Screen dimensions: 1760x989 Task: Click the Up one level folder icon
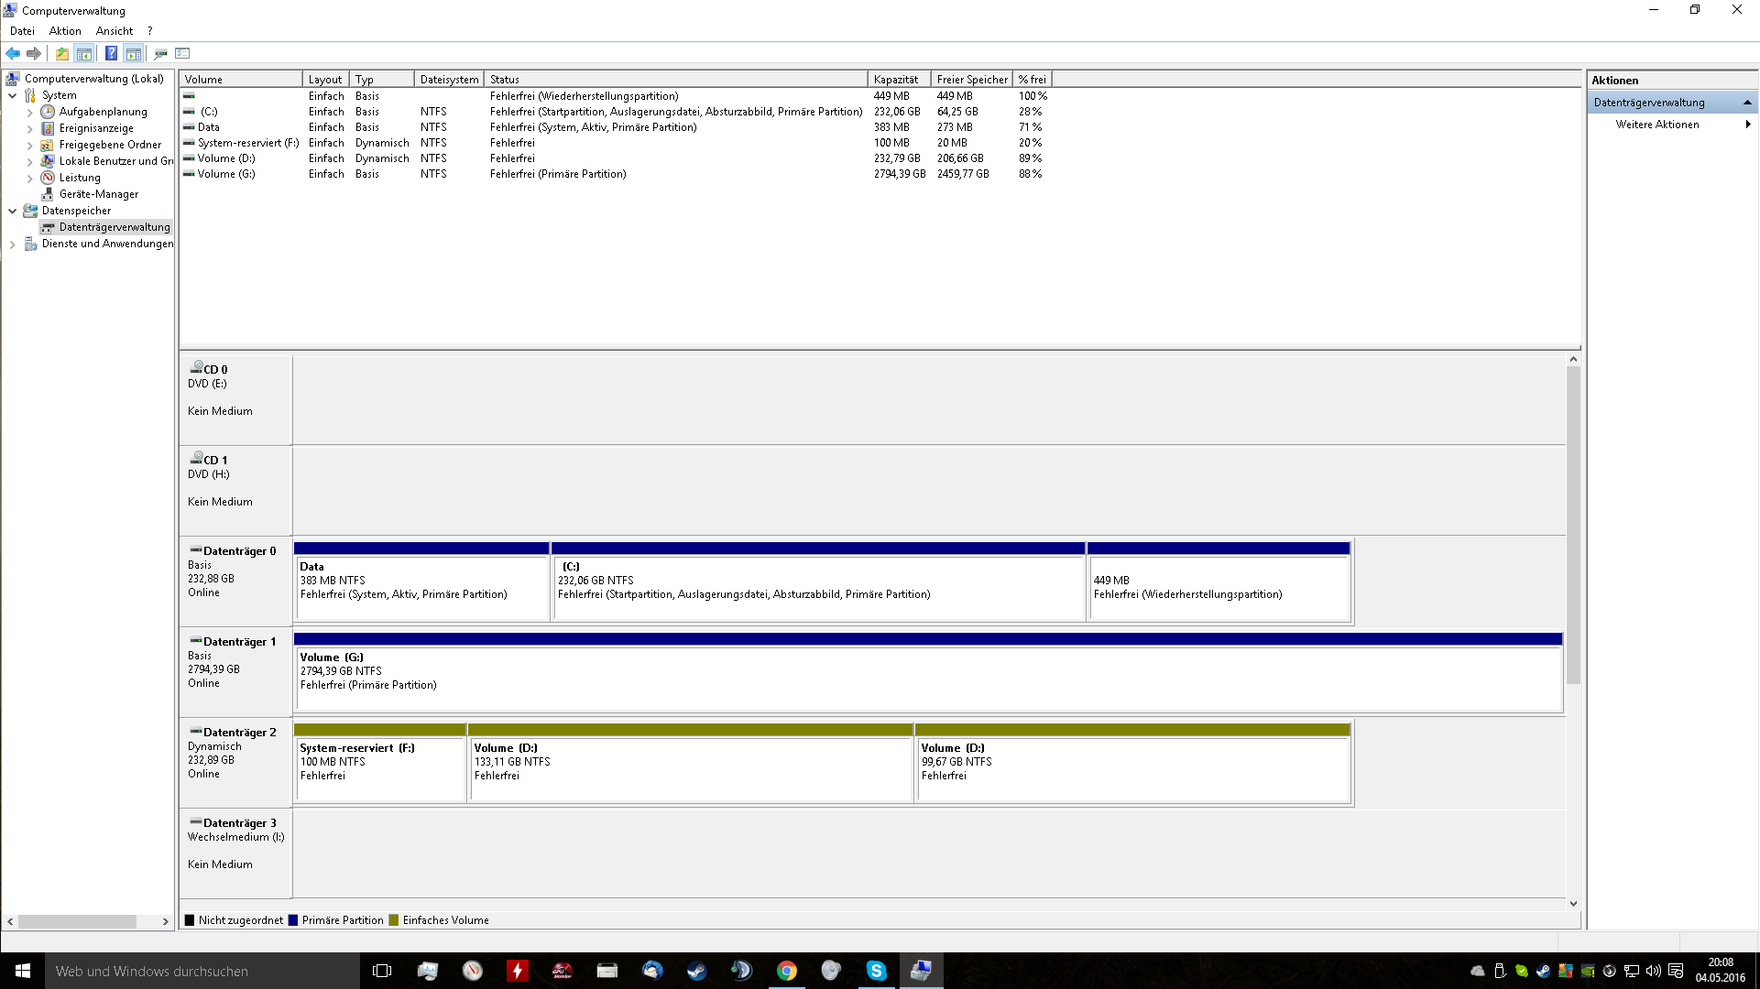pyautogui.click(x=61, y=53)
